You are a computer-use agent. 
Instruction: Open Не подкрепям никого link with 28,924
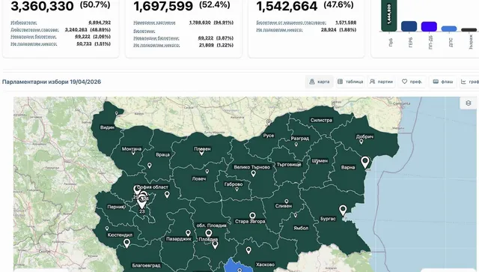coord(279,30)
